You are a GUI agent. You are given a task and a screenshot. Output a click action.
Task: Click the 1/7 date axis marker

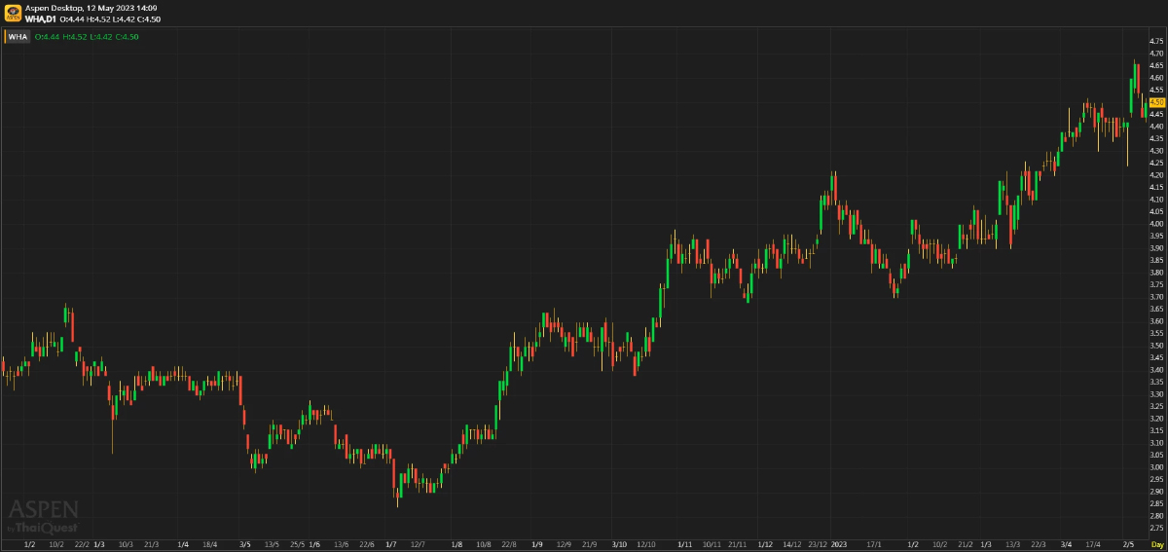pyautogui.click(x=391, y=543)
